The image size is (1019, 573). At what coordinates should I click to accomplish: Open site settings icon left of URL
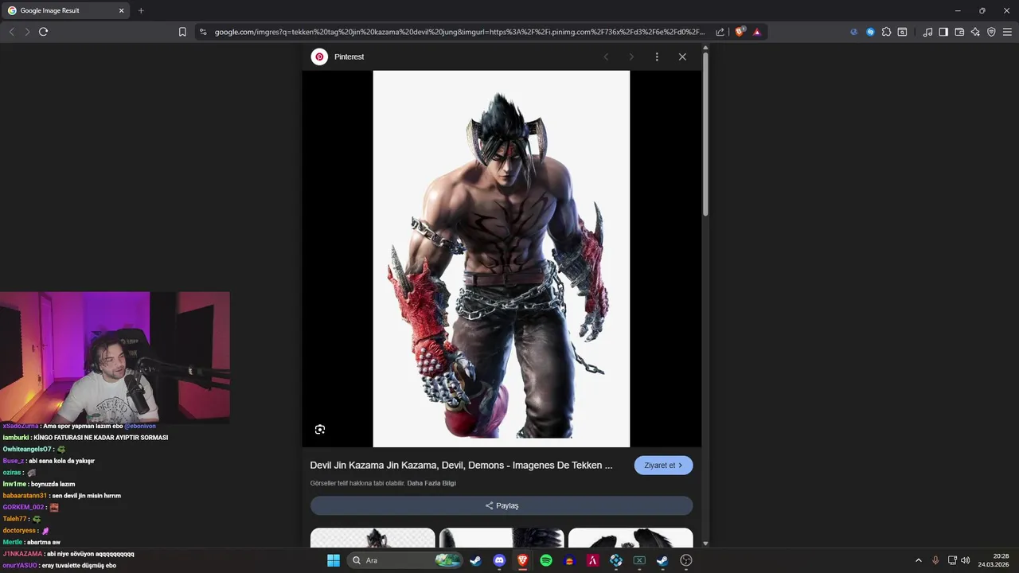tap(203, 32)
